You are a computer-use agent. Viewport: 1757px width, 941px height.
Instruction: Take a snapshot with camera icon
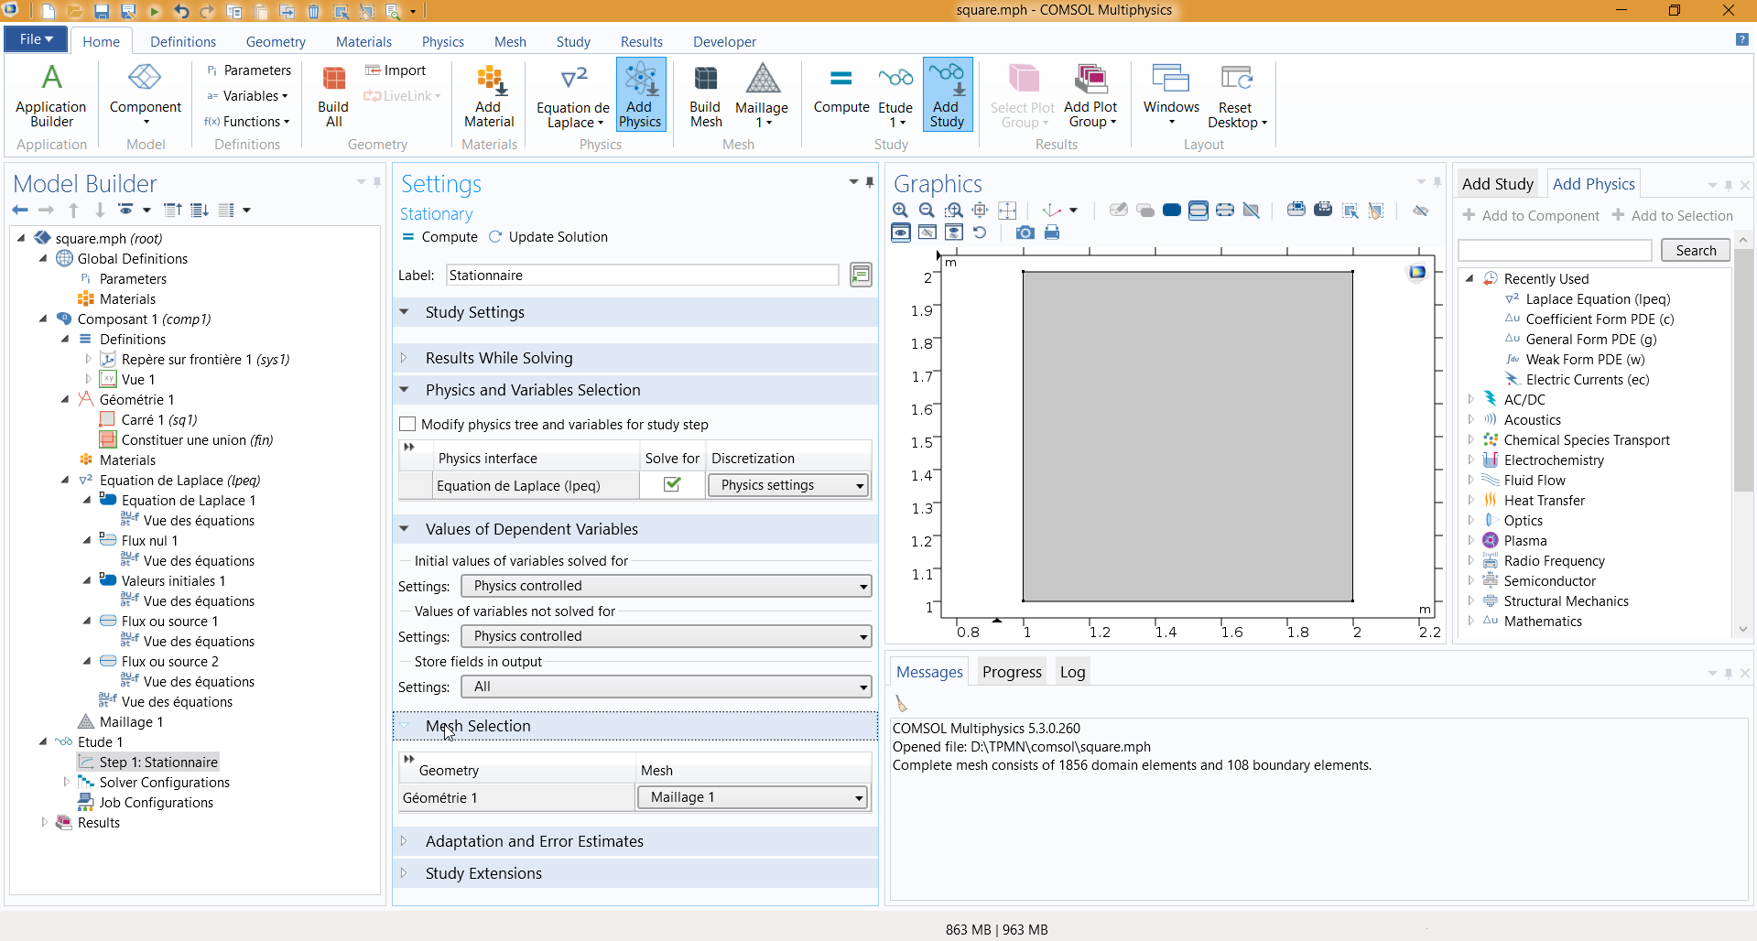pyautogui.click(x=1025, y=233)
